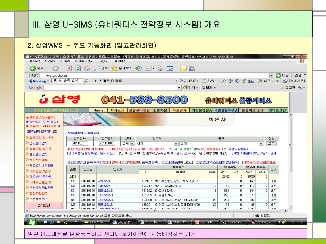Open the 보기(V) menu

[x=65, y=61]
